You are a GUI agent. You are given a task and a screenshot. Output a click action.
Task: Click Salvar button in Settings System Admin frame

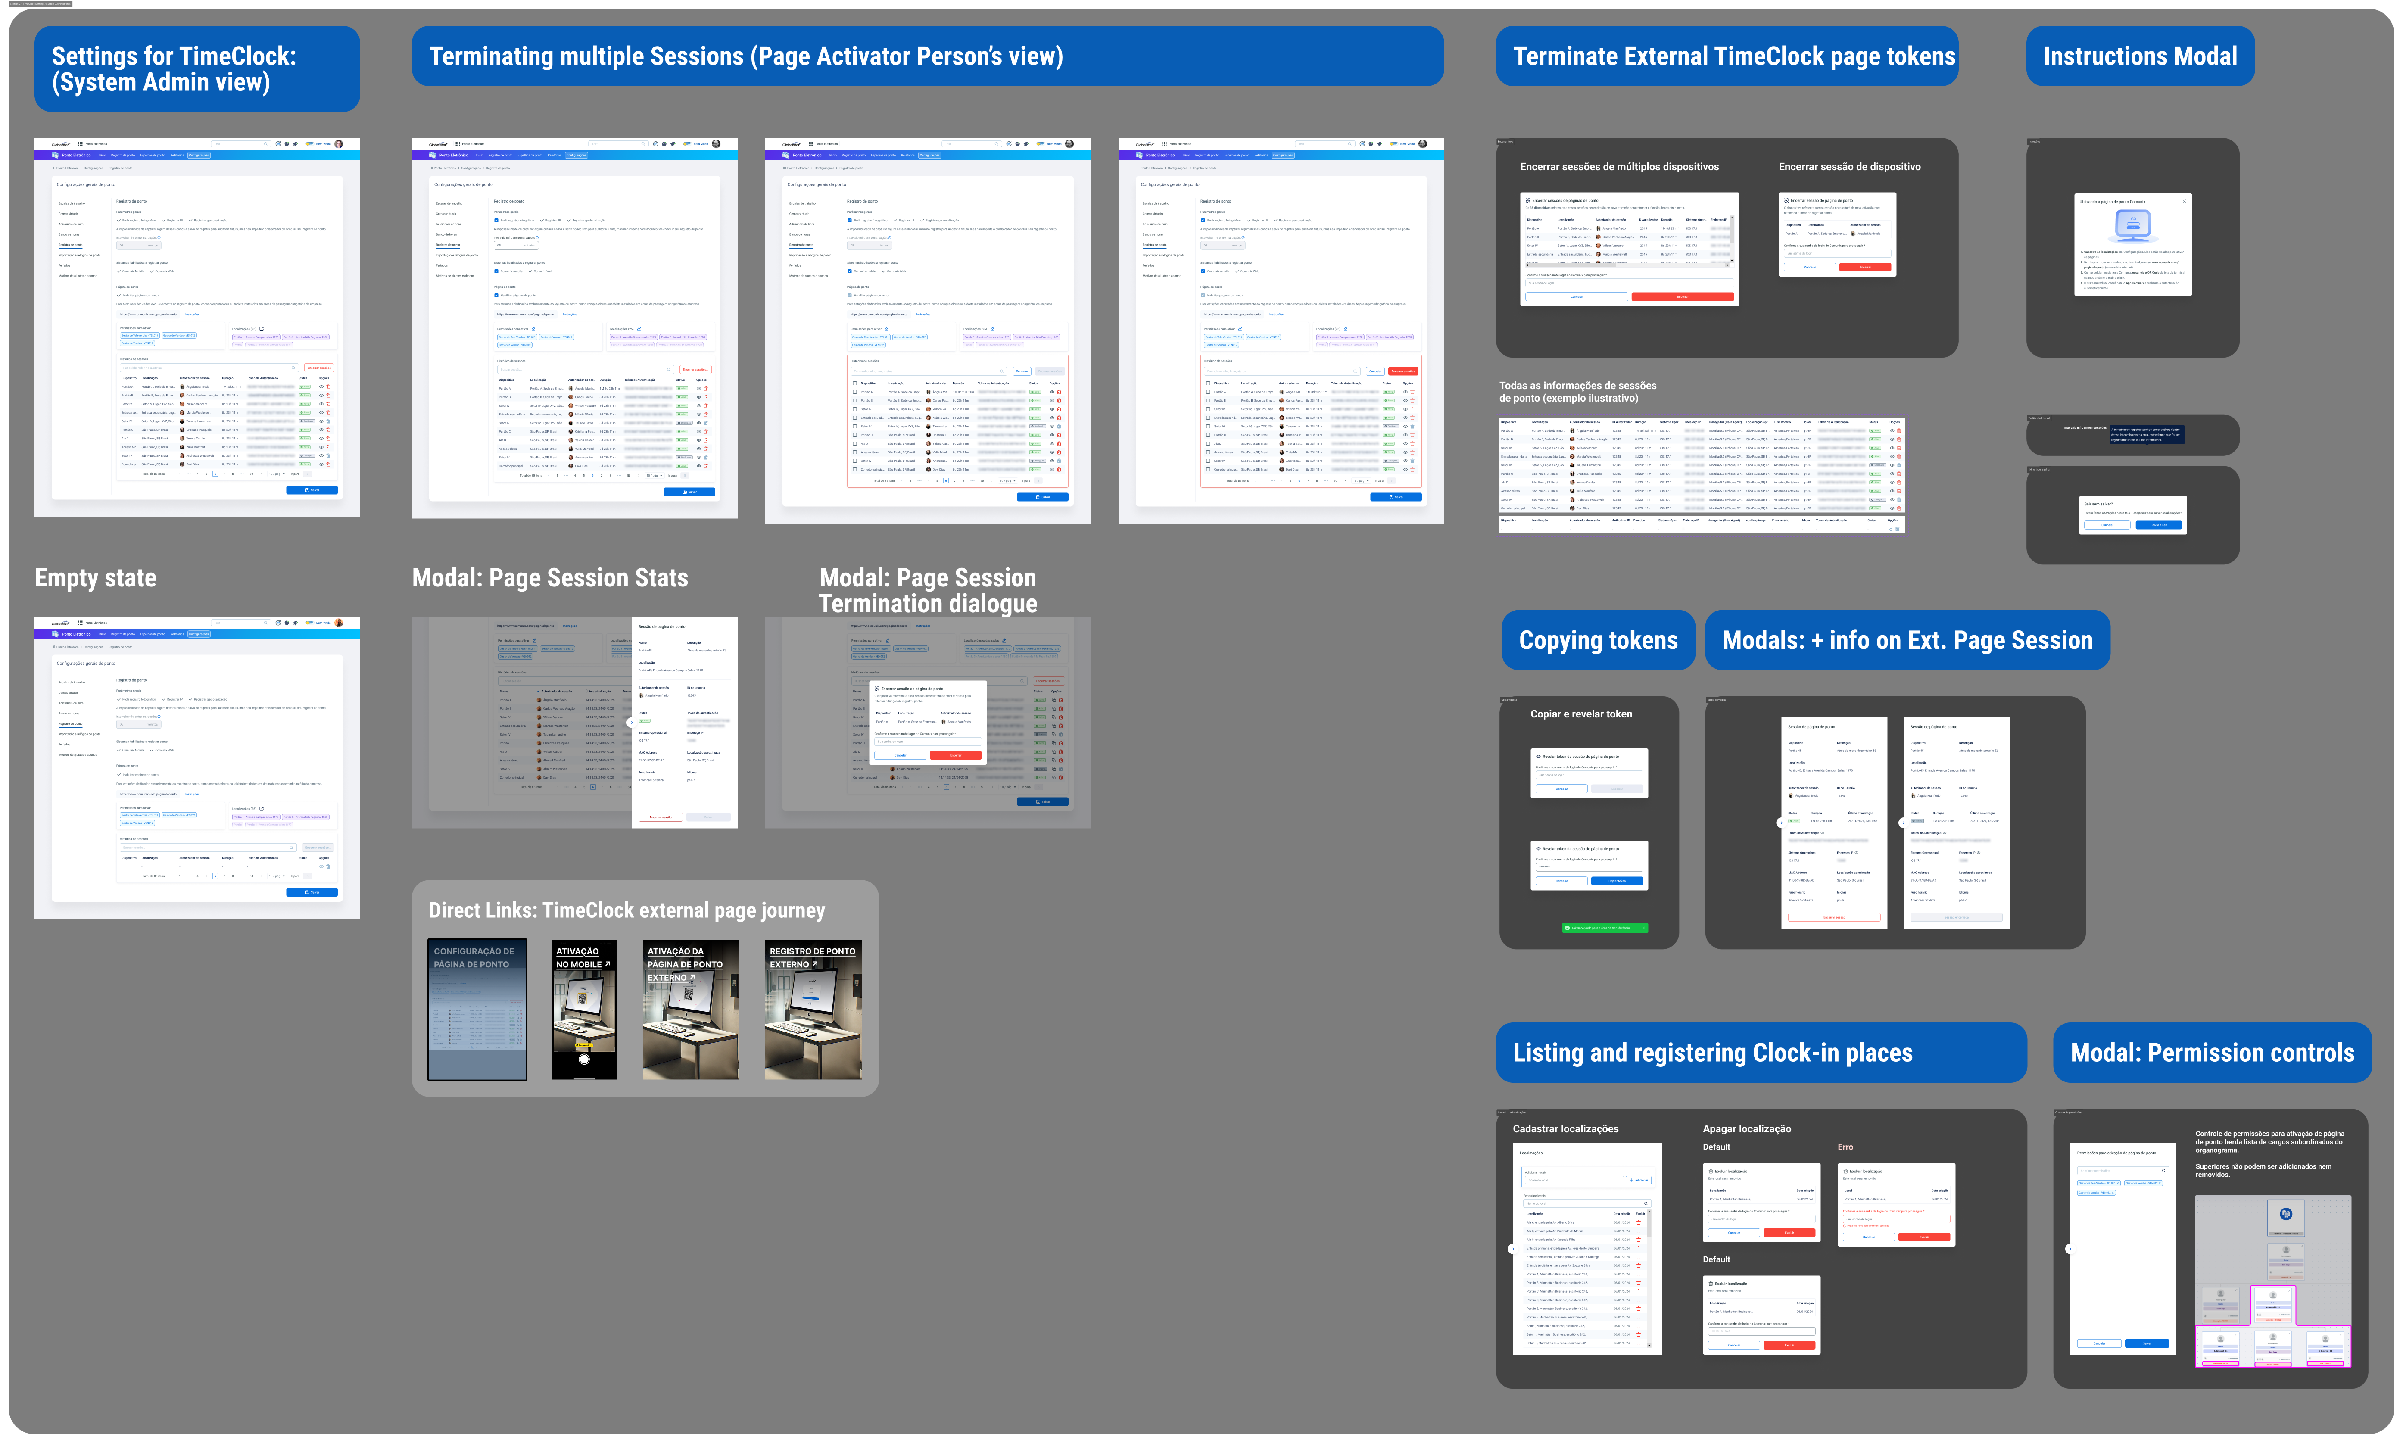[x=312, y=490]
